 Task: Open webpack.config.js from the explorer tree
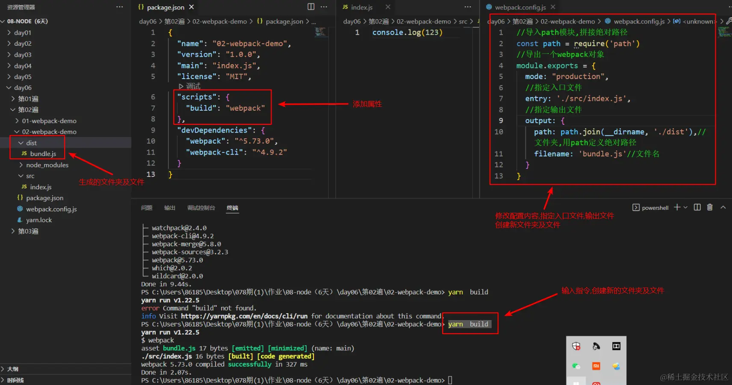coord(51,209)
